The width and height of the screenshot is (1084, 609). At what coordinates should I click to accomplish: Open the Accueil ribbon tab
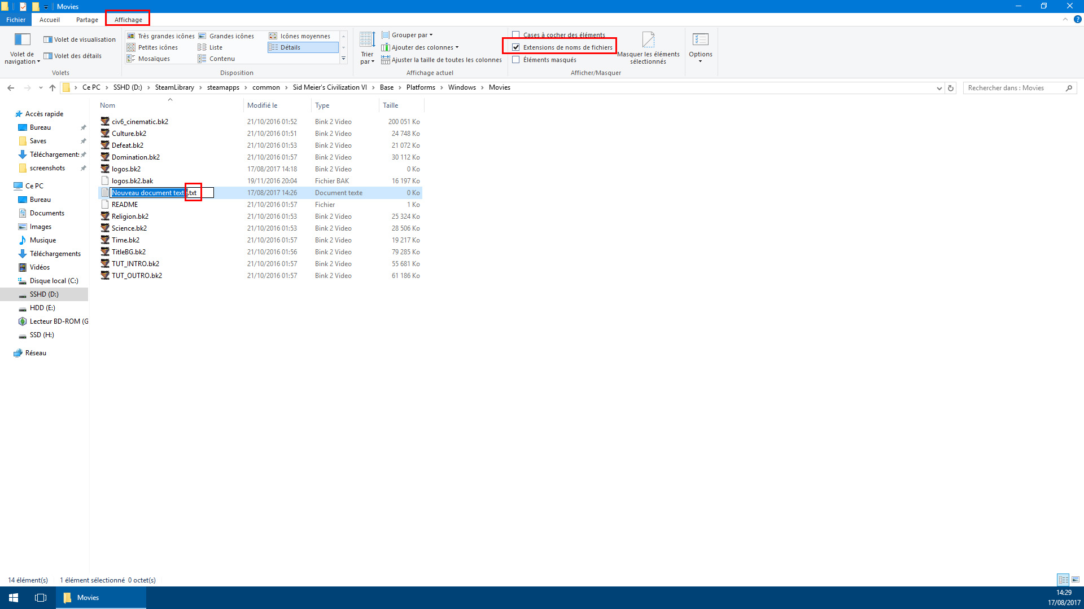tap(50, 20)
